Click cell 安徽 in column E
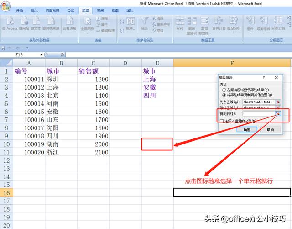This screenshot has width=292, height=229. (x=157, y=87)
